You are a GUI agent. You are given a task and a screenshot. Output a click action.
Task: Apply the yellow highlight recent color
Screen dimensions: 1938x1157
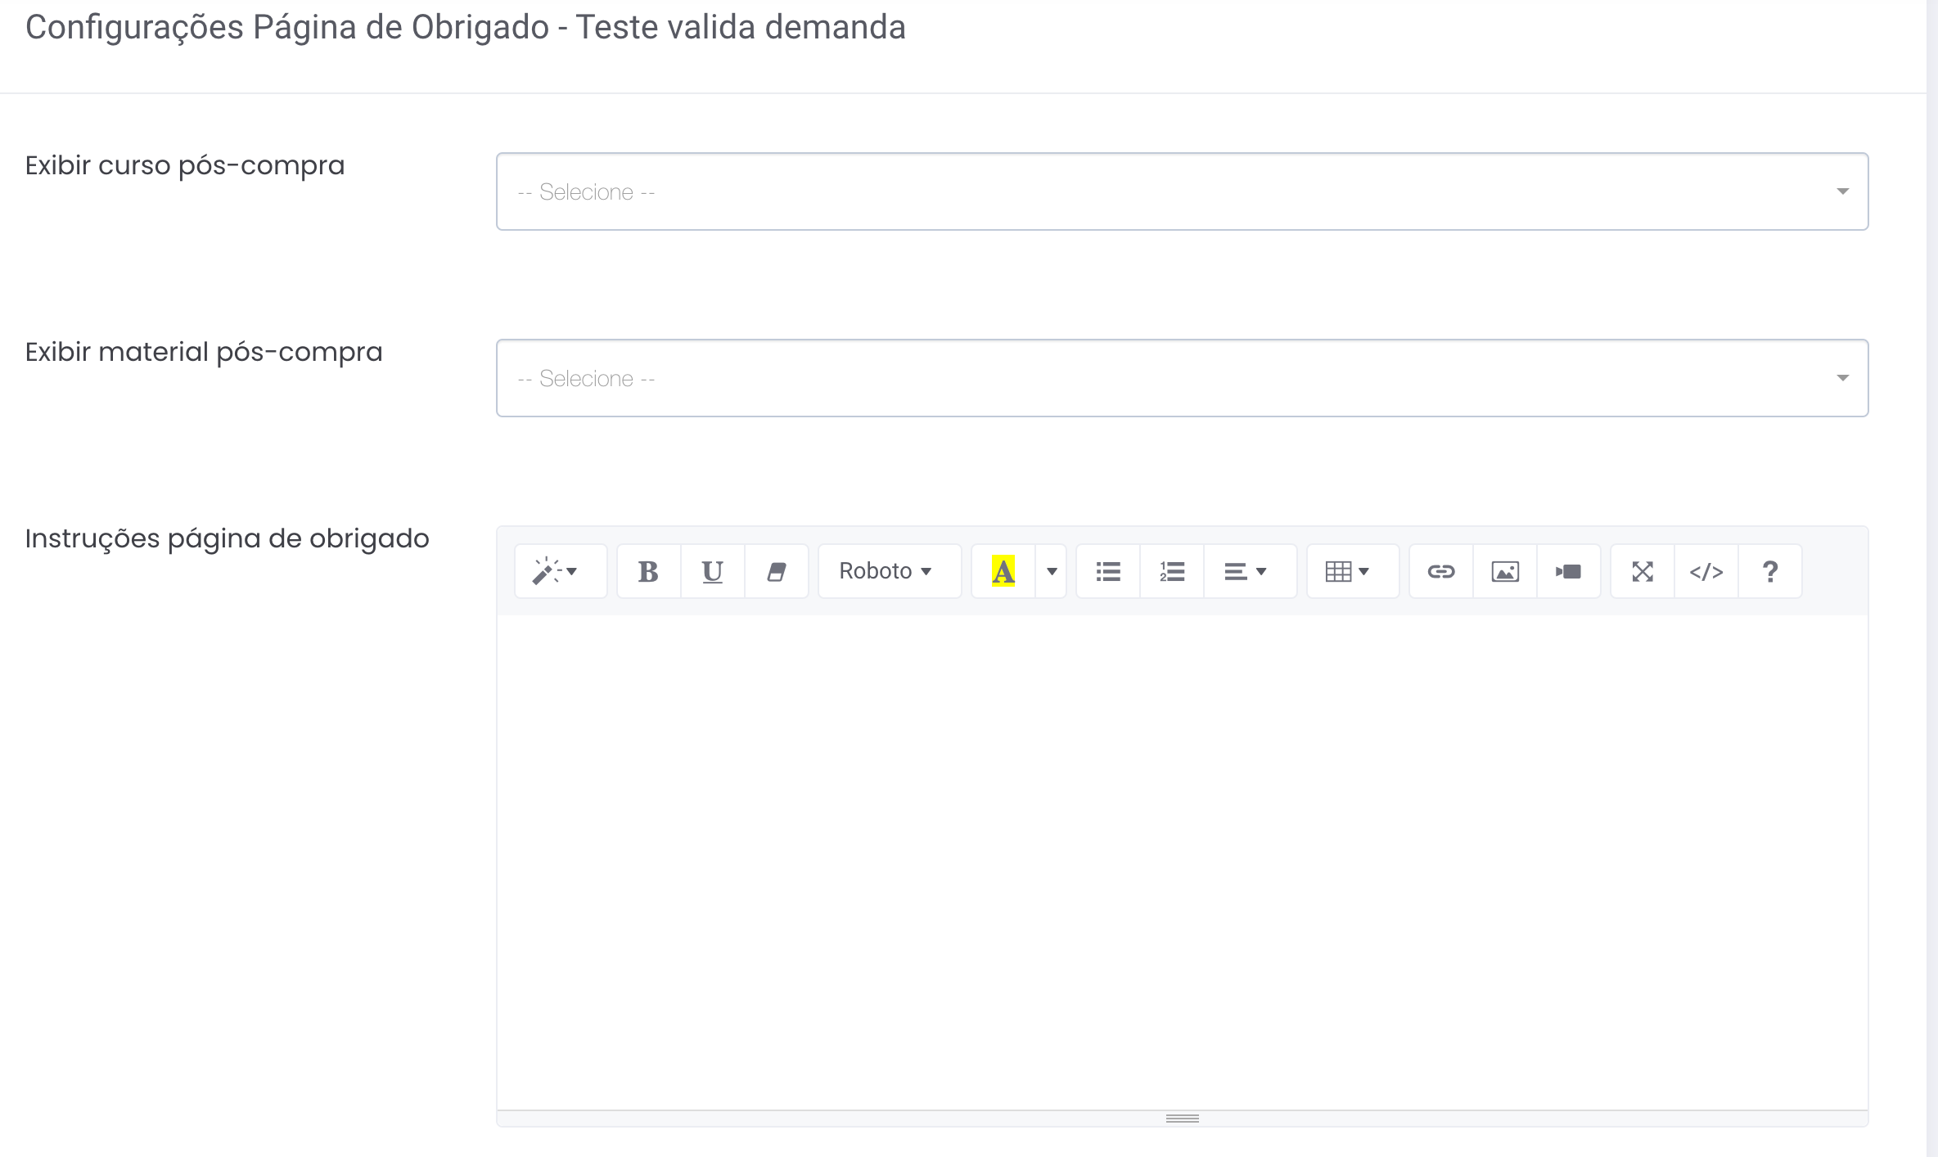tap(1003, 571)
